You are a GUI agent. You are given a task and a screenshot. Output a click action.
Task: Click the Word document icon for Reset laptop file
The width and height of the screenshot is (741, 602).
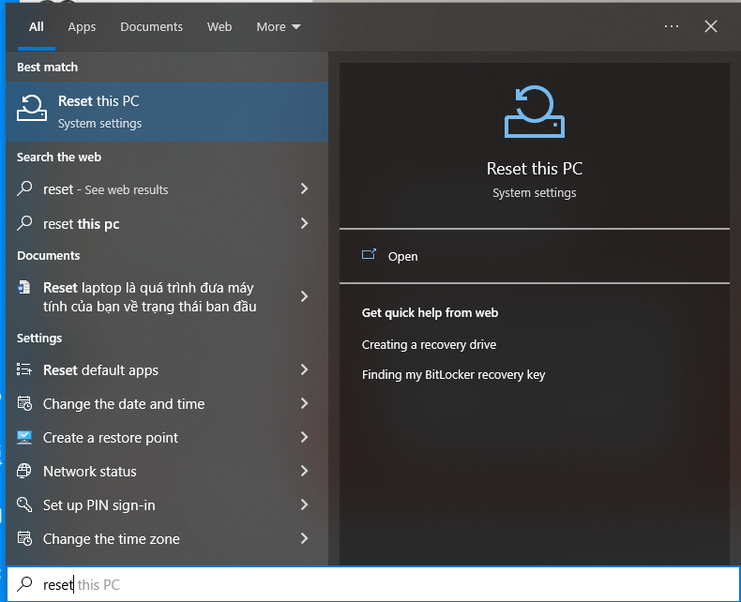pyautogui.click(x=23, y=287)
